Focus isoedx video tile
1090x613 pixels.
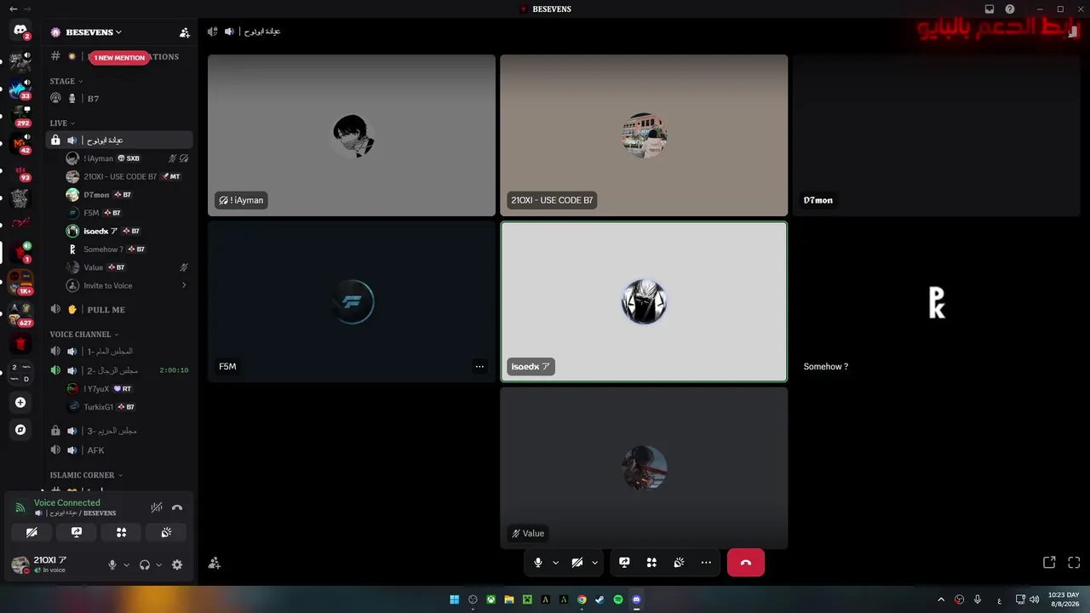pyautogui.click(x=644, y=302)
